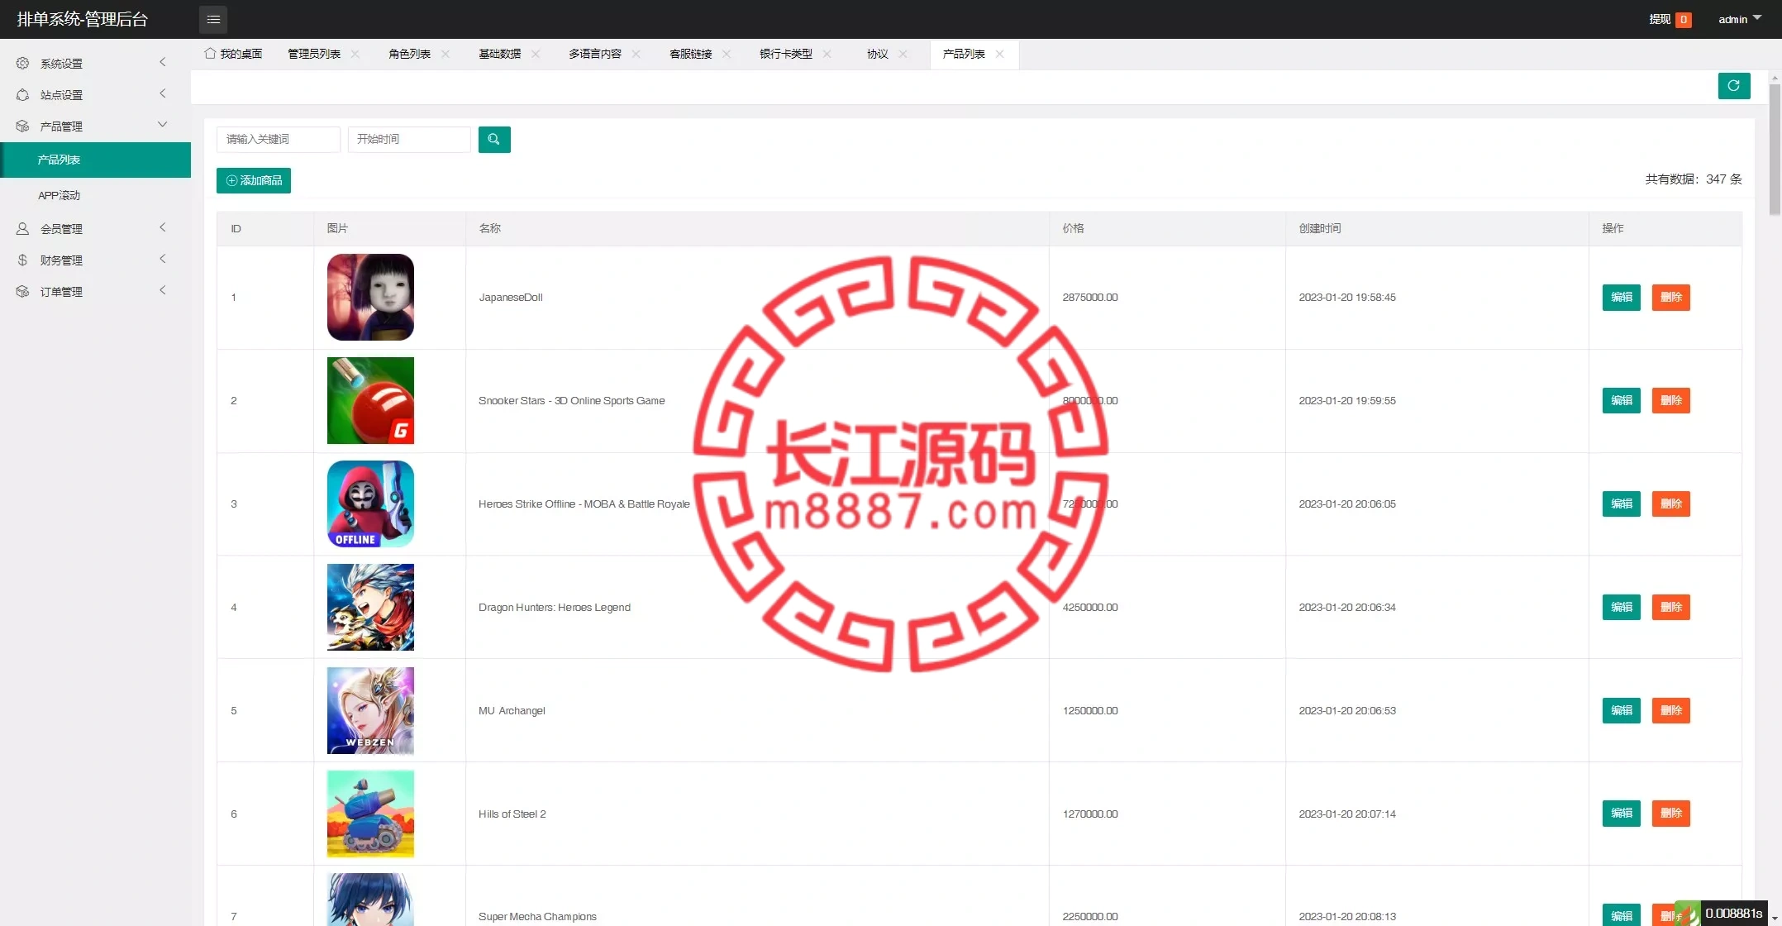
Task: Click the 添加商品 button
Action: tap(254, 180)
